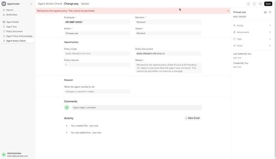This screenshot has width=276, height=159.
Task: Click the AAC-00004 document ID
Action: pyautogui.click(x=239, y=17)
